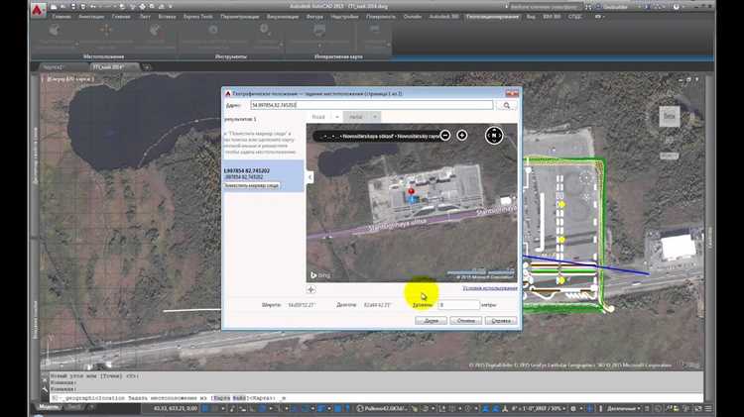Open the Условия использования link
This screenshot has height=417, width=744.
coord(490,288)
